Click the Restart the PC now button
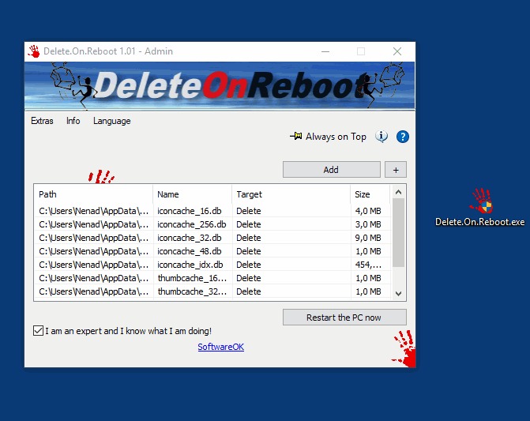530x421 pixels. 344,318
